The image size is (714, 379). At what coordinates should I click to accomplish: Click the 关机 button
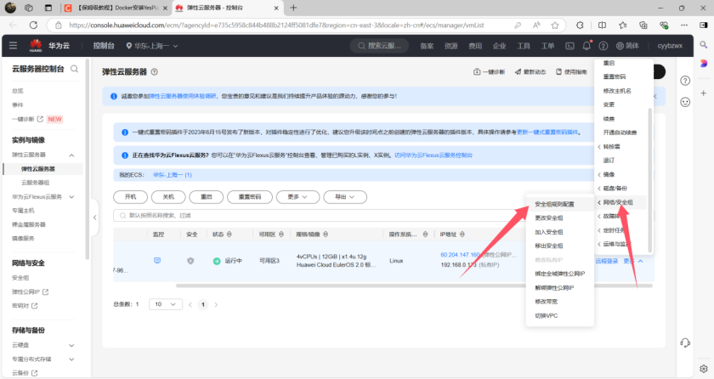tap(168, 197)
